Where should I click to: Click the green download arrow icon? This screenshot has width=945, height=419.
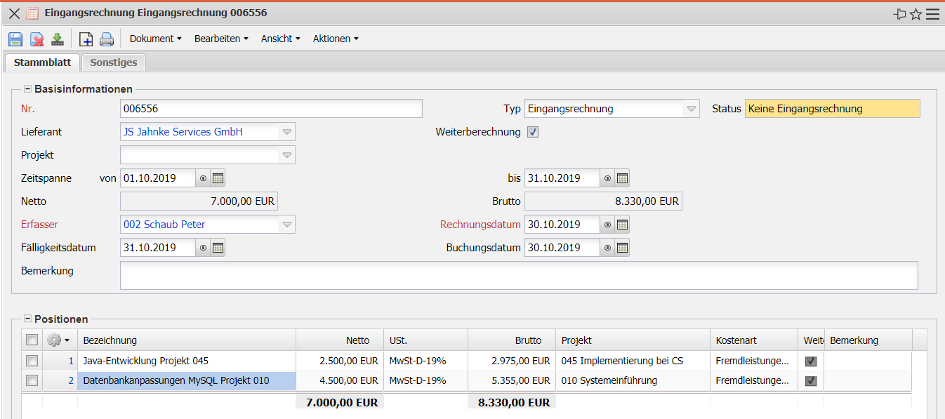click(58, 39)
